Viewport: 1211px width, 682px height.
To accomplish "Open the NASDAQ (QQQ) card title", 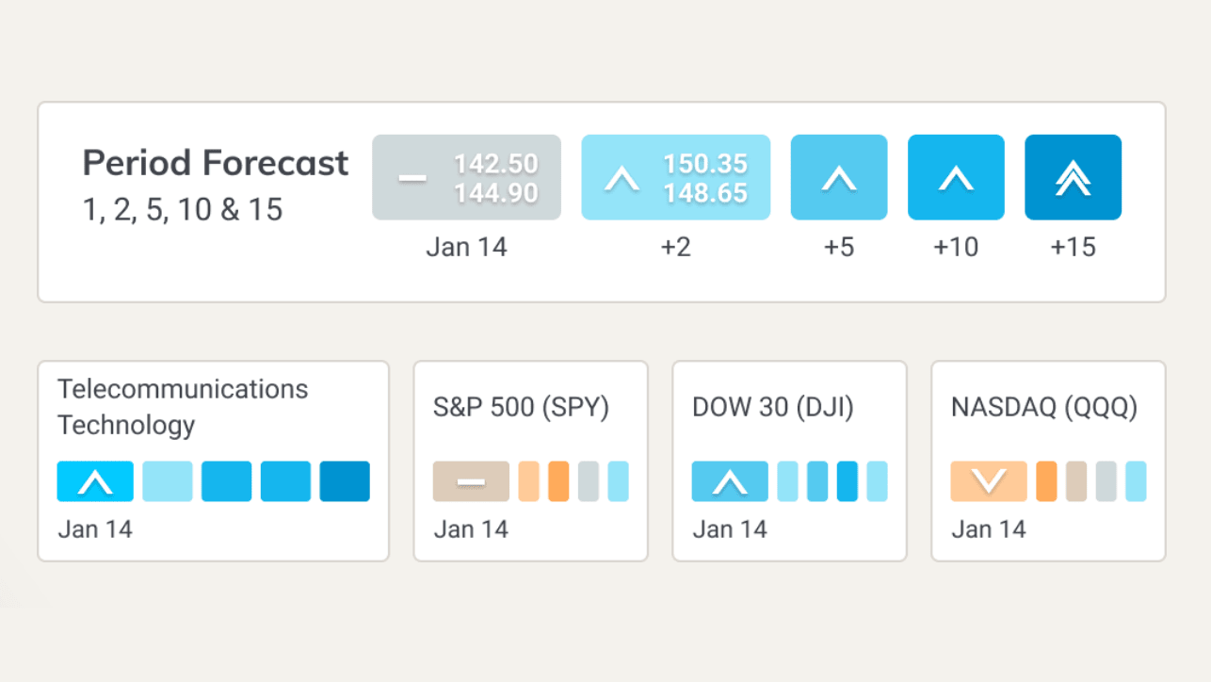I will tap(1044, 407).
